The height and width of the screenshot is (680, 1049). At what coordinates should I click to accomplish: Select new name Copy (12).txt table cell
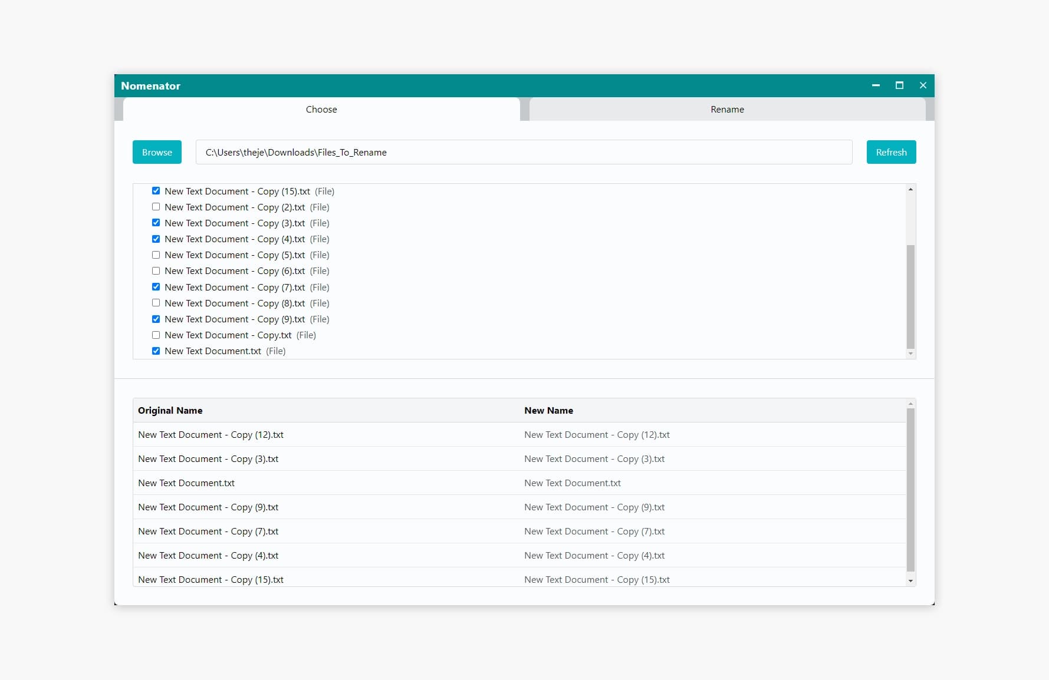point(712,434)
